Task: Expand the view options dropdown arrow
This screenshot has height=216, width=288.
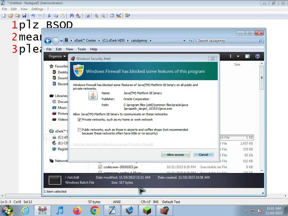Action: (238, 56)
